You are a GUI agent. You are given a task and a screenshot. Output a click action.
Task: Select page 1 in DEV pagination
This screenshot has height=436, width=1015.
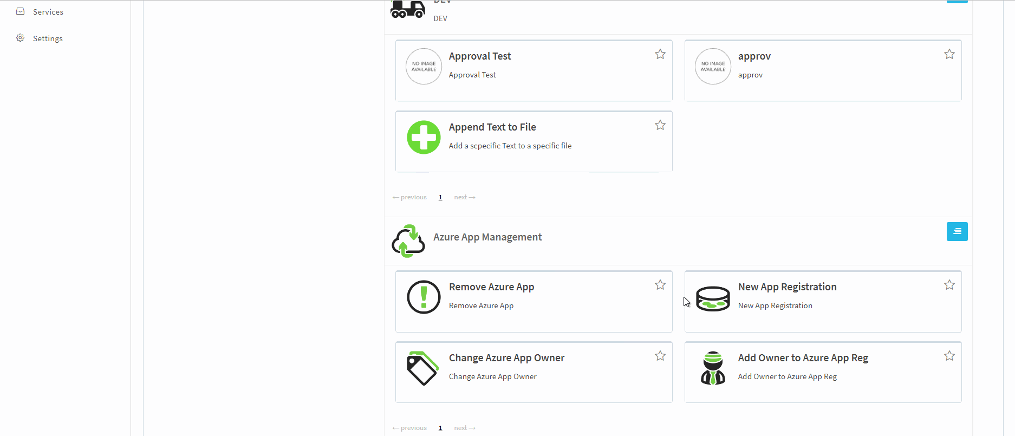tap(440, 197)
